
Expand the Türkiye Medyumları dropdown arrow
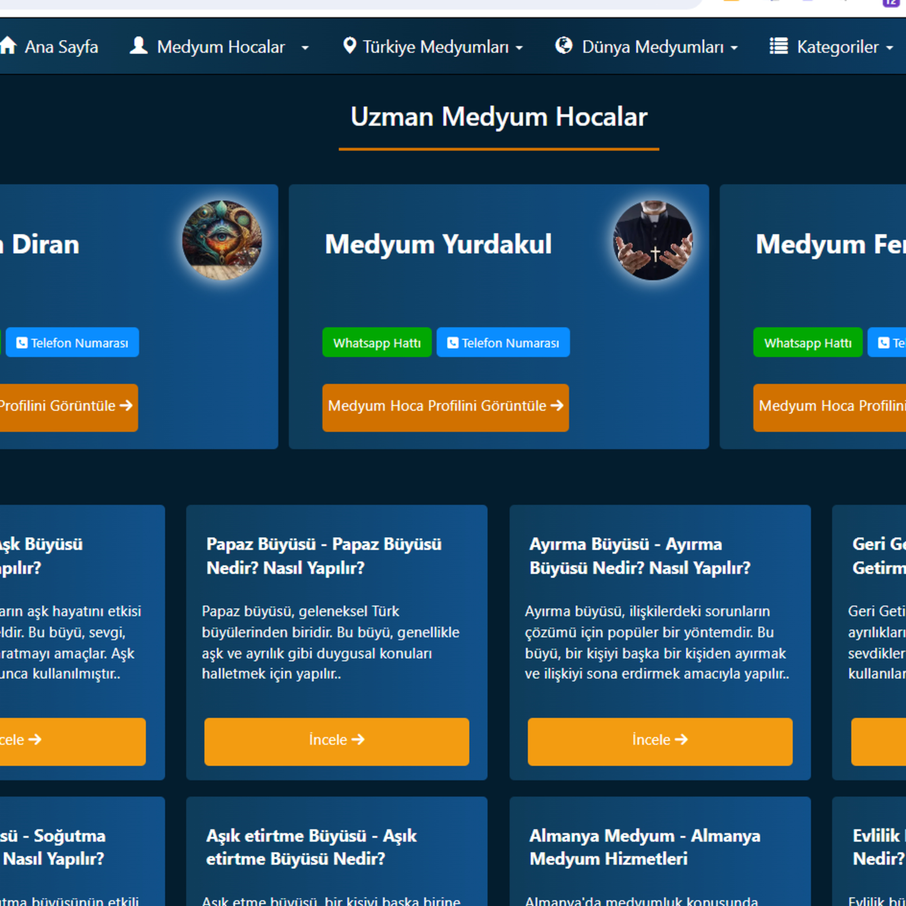point(519,48)
